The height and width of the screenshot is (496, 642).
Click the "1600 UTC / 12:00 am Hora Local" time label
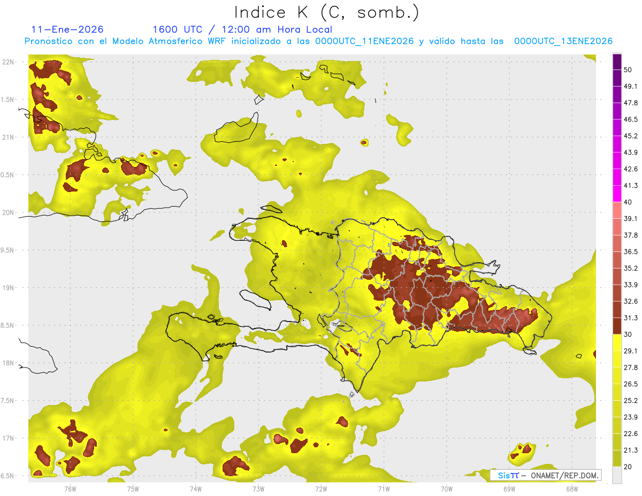pyautogui.click(x=242, y=29)
